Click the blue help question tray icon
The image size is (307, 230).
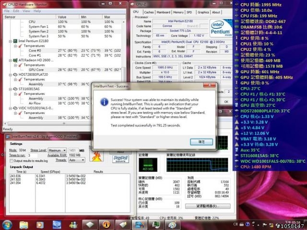tap(248, 224)
